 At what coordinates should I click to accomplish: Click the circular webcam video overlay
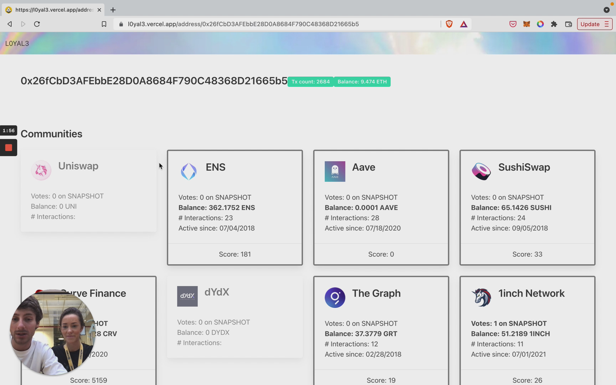(x=53, y=332)
